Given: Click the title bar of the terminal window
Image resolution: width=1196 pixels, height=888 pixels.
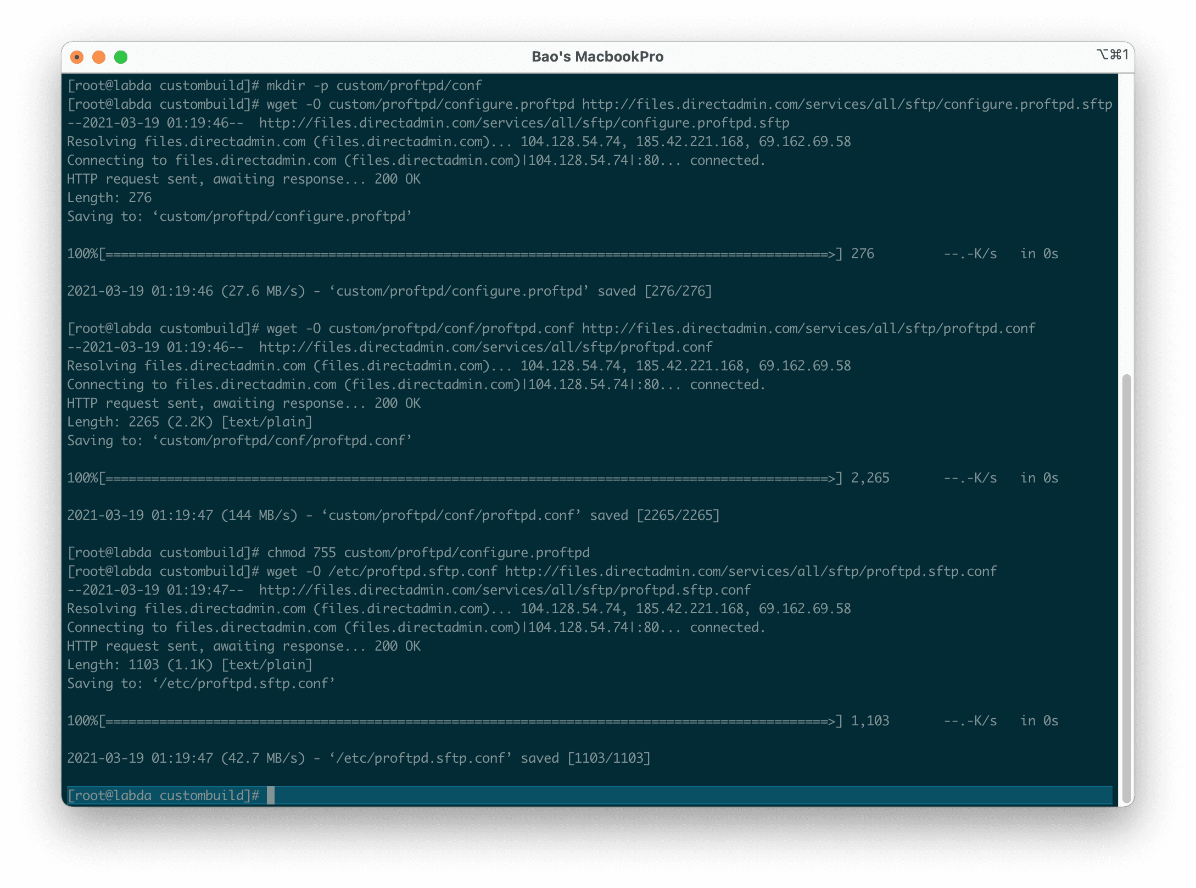Looking at the screenshot, I should click(384, 56).
